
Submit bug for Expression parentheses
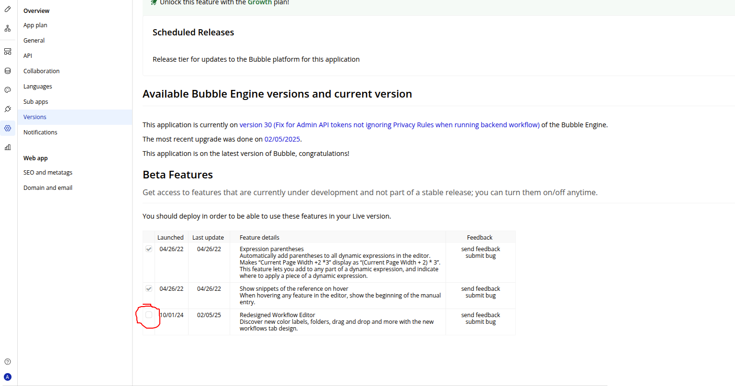480,256
